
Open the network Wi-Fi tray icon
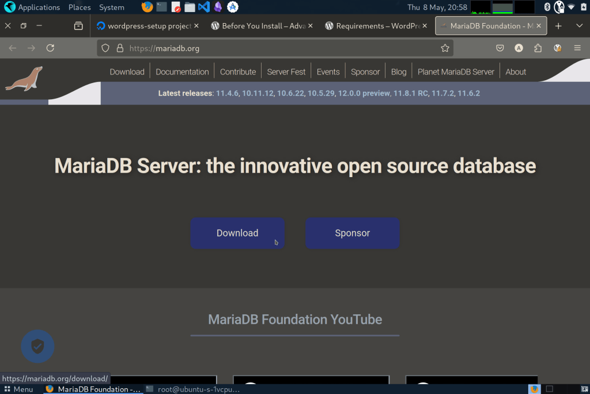click(571, 7)
